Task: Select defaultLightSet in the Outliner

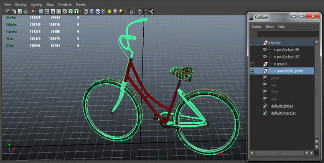Action: [282, 106]
